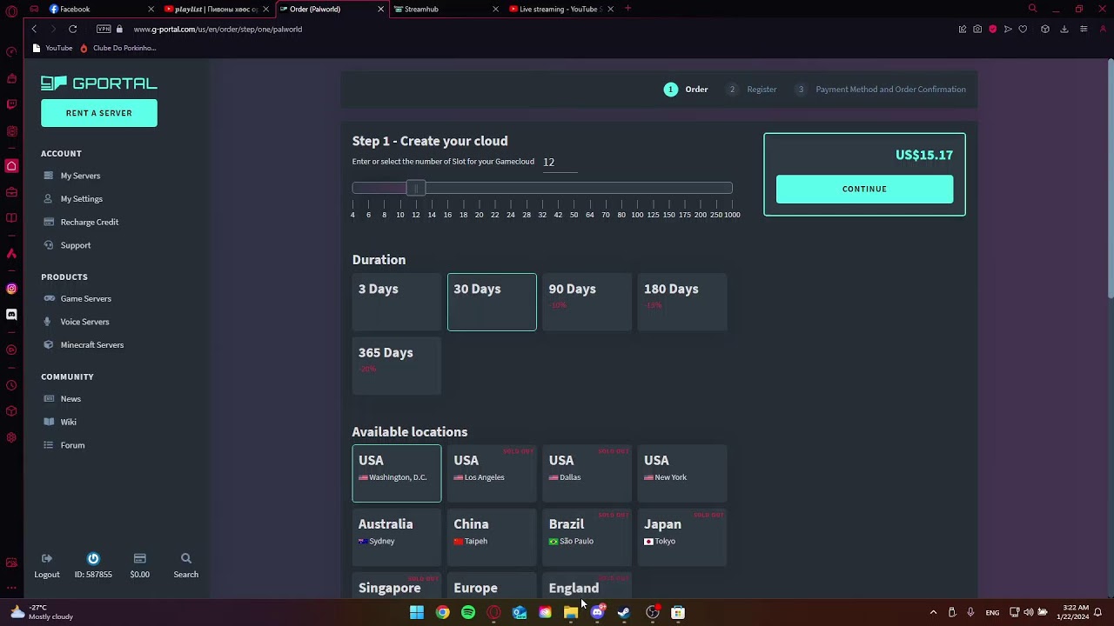The image size is (1114, 626).
Task: Open the Forum community link
Action: (72, 445)
